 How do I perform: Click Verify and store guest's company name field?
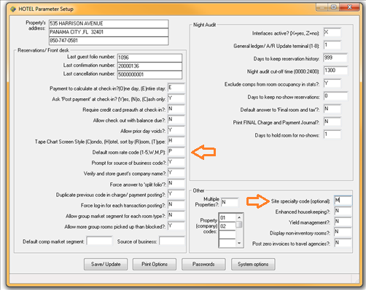[176, 173]
